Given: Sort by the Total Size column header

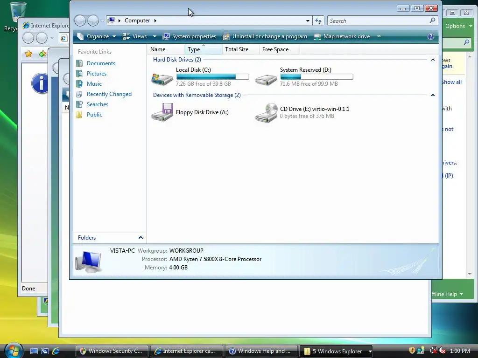Looking at the screenshot, I should pyautogui.click(x=240, y=49).
